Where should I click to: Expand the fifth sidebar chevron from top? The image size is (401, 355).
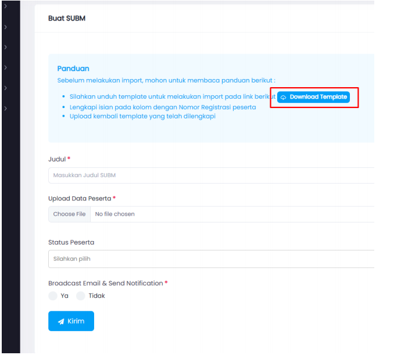(x=5, y=88)
